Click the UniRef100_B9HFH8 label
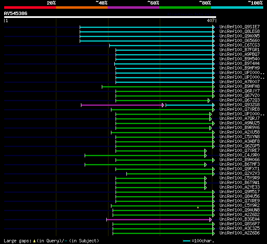The image size is (267, 244). [239, 87]
